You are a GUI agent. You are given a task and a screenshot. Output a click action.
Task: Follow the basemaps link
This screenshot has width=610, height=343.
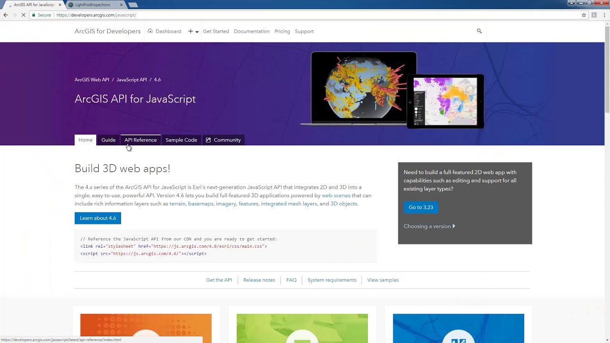[201, 204]
